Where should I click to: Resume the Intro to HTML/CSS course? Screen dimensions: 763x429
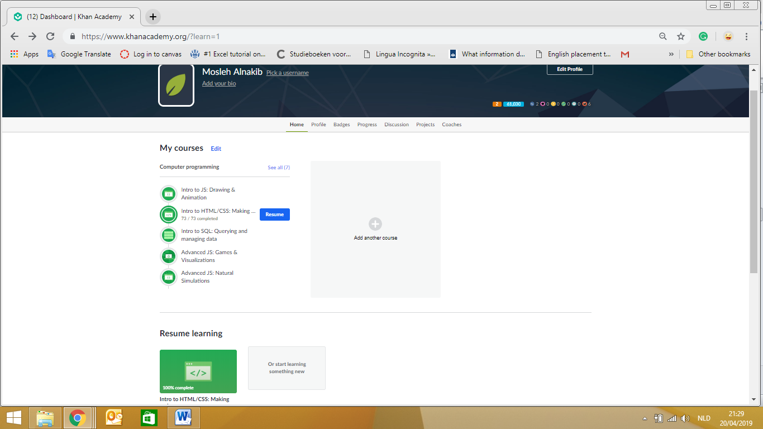point(275,214)
